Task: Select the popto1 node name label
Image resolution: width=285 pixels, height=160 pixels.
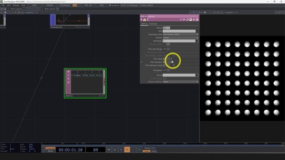Action: point(69,96)
